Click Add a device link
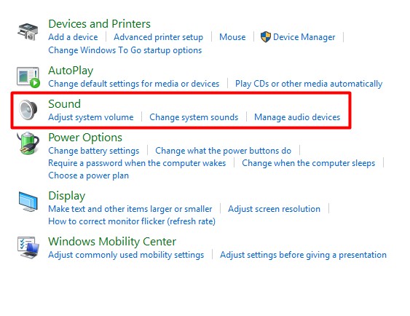 (73, 37)
